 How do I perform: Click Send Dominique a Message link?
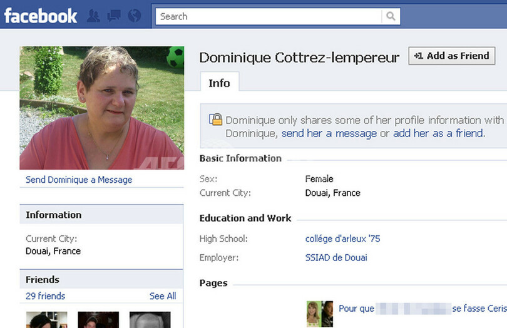79,180
